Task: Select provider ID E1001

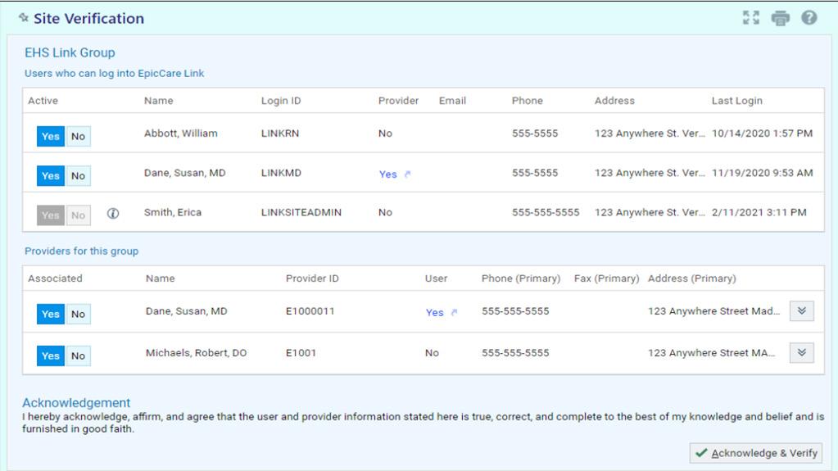Action: pos(301,353)
